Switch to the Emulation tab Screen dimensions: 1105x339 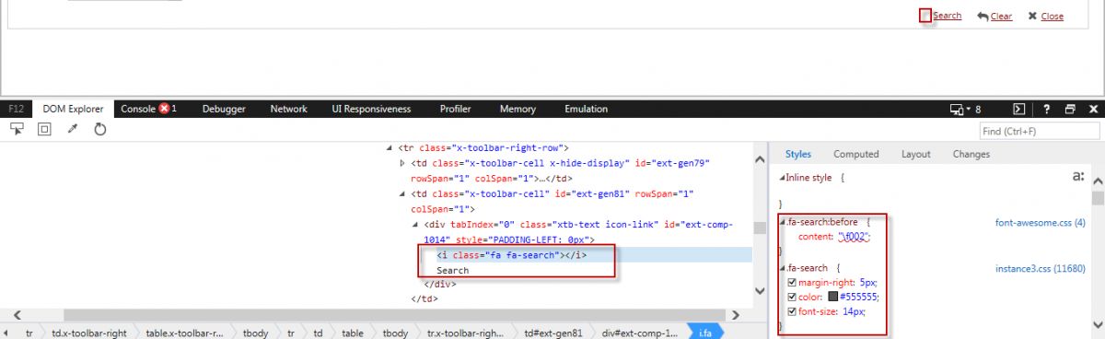[x=586, y=109]
